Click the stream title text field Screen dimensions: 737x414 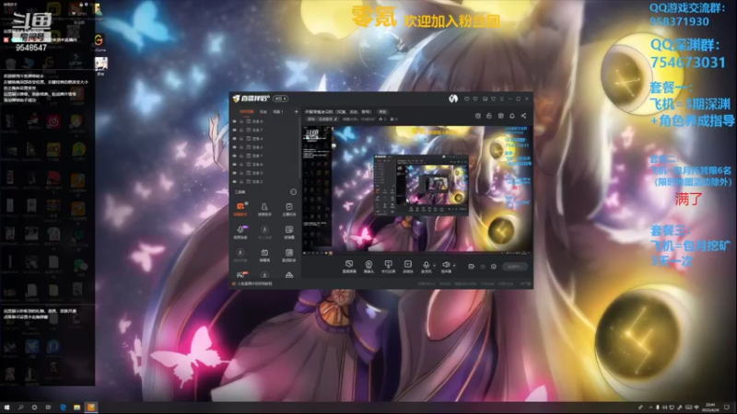click(339, 111)
